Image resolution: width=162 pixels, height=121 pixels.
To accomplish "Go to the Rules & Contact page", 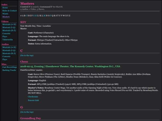I will click(10, 10).
